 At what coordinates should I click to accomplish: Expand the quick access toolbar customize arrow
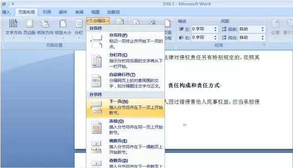tap(13, 4)
